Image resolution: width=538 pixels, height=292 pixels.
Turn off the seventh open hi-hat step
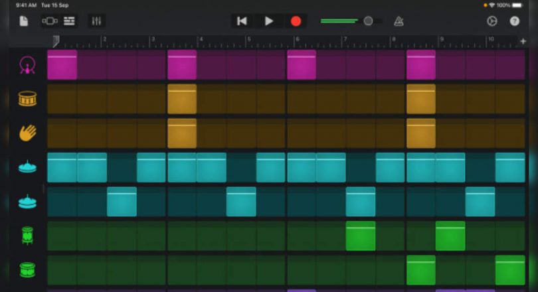pyautogui.click(x=241, y=202)
